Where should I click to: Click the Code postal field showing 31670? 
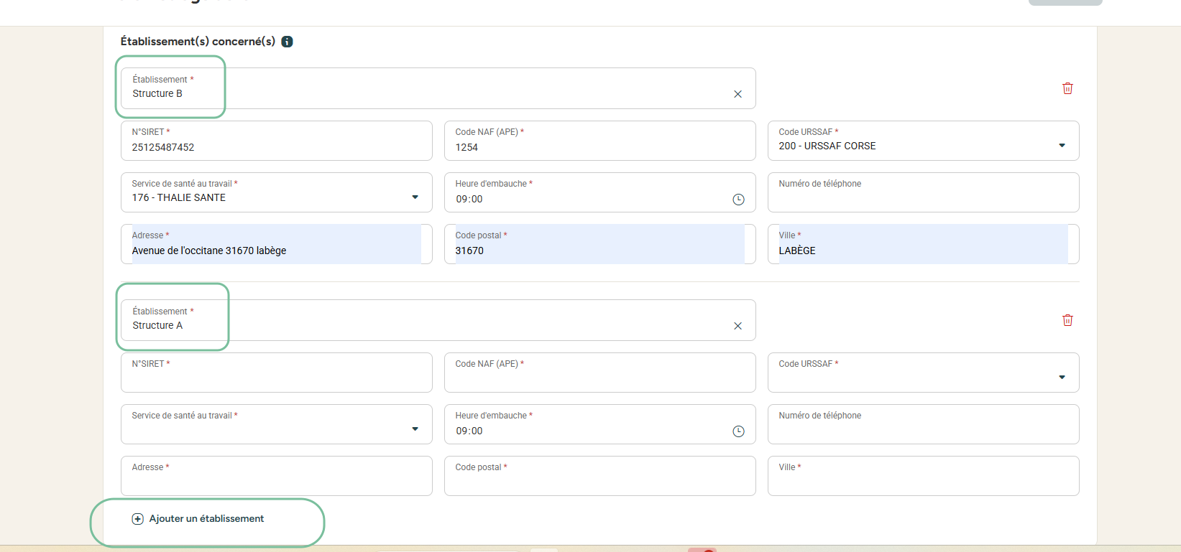point(599,251)
